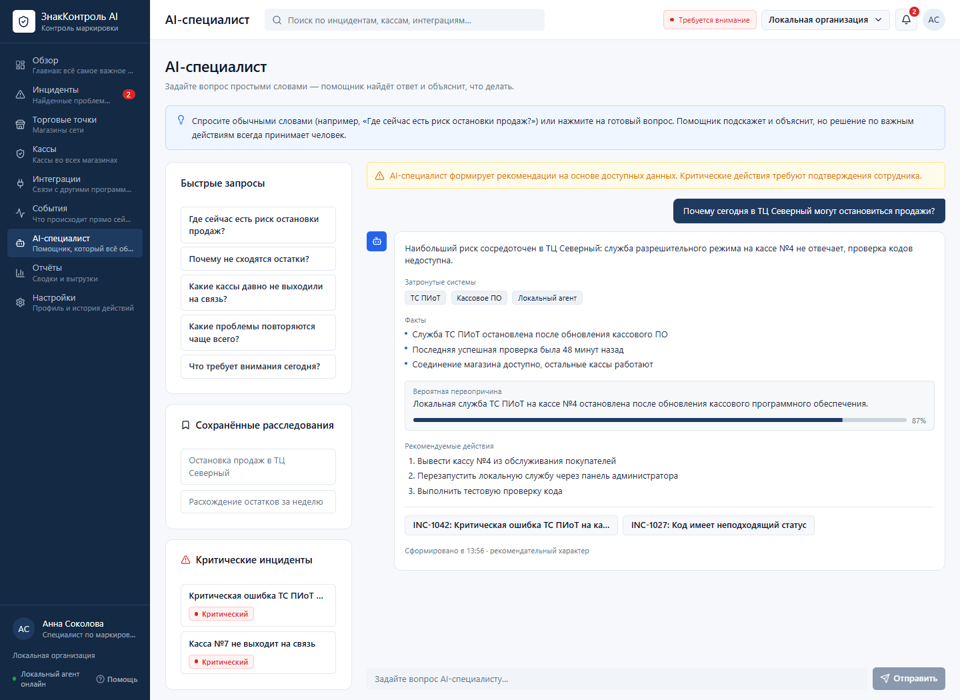Click Критический badge under Касса №7
The image size is (960, 700).
[221, 662]
